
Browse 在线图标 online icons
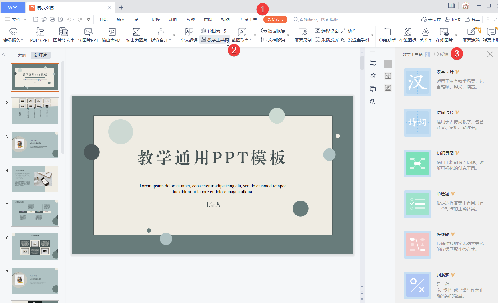[408, 35]
